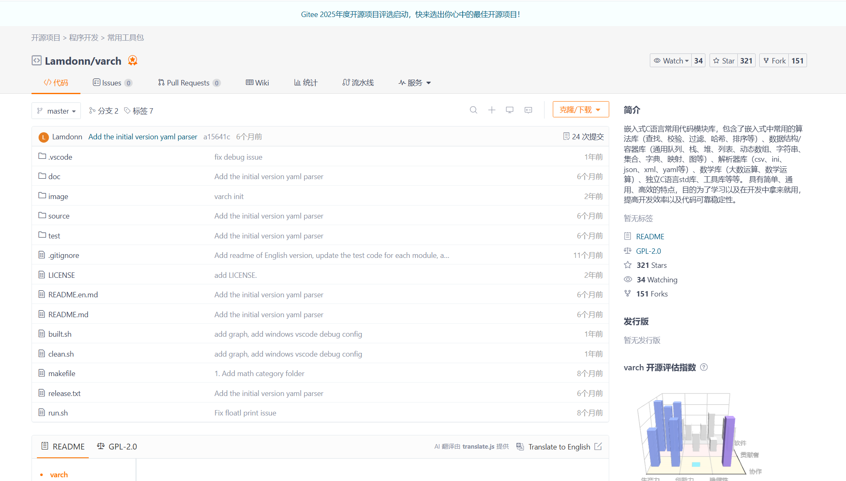Screen dimensions: 846x481
Task: Watch the varch repository
Action: [670, 60]
